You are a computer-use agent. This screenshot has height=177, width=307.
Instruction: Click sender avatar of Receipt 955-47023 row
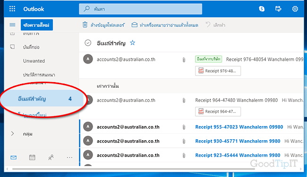coord(88,127)
